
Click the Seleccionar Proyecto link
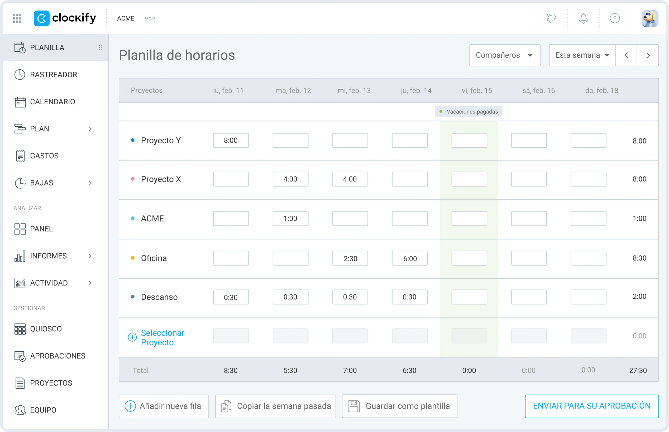tap(162, 337)
